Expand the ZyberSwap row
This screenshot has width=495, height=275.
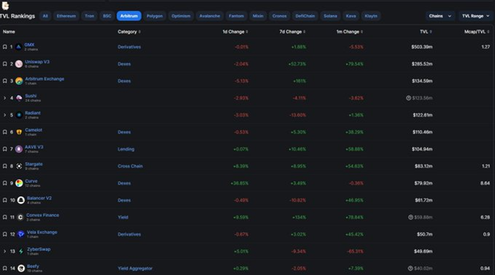(x=5, y=251)
